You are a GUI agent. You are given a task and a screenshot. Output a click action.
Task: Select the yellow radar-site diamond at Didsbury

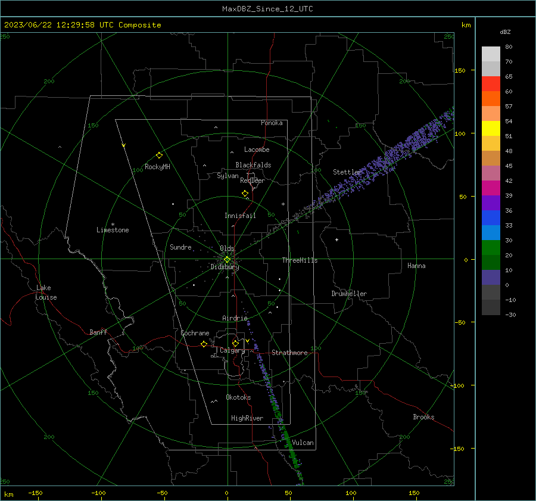[227, 260]
